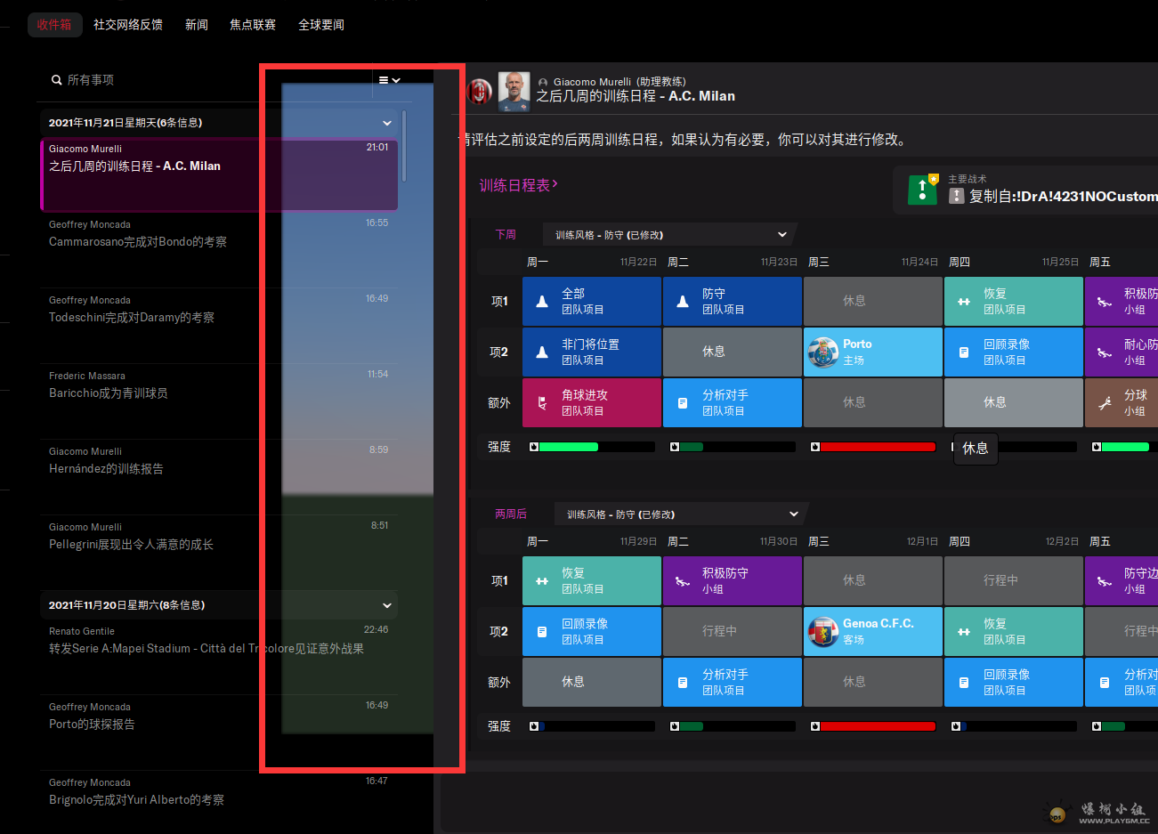
Task: Open next week's 训练风格 - 防守 dropdown
Action: pyautogui.click(x=668, y=235)
